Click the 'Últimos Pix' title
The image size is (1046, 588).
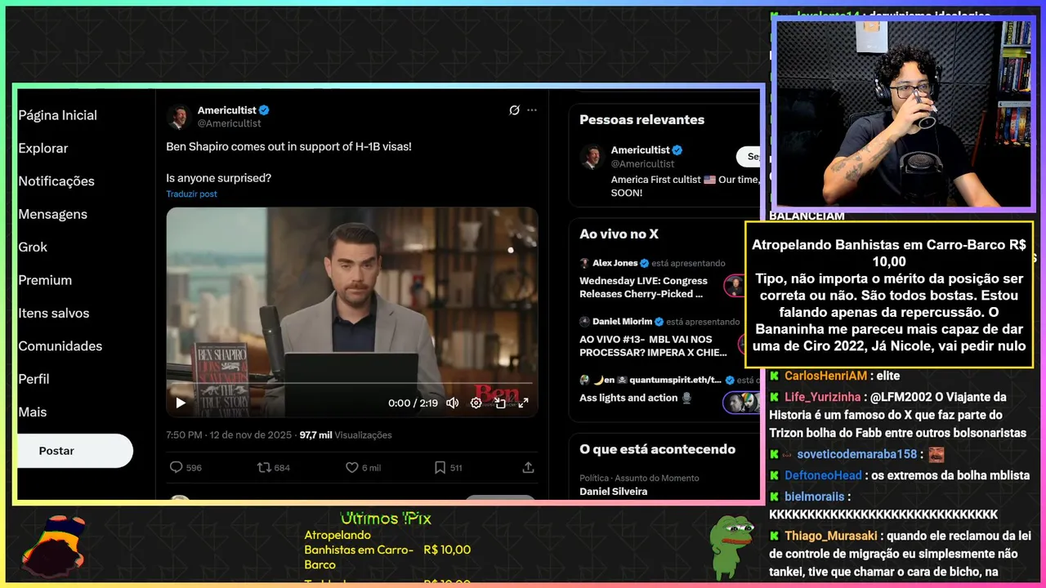point(385,519)
